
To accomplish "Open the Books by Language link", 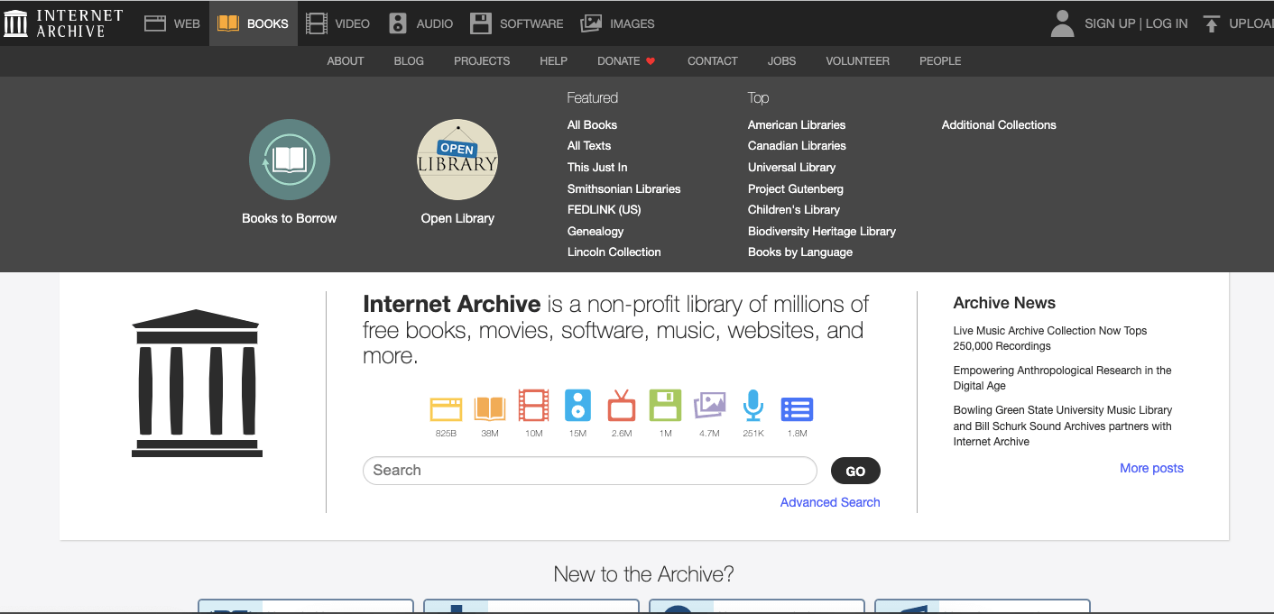I will pos(800,252).
